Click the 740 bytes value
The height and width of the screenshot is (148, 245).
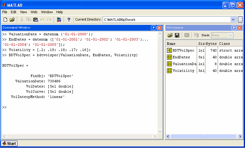tap(213, 50)
